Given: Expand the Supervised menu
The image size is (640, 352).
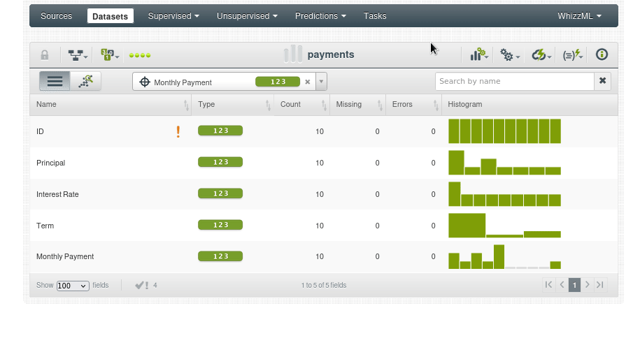Looking at the screenshot, I should pyautogui.click(x=173, y=16).
